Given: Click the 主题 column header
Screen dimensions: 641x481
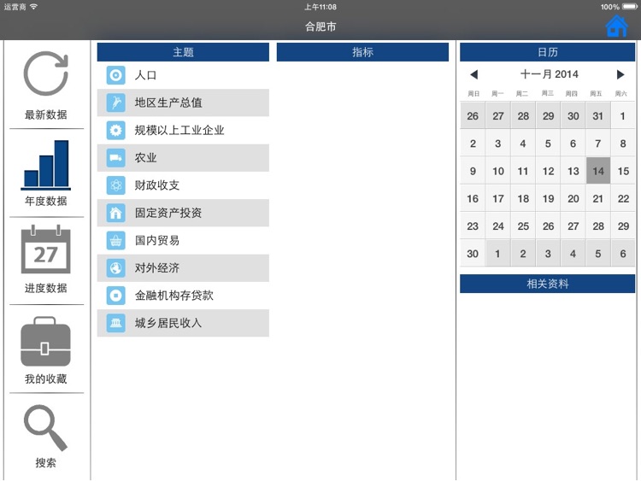Looking at the screenshot, I should [x=183, y=52].
